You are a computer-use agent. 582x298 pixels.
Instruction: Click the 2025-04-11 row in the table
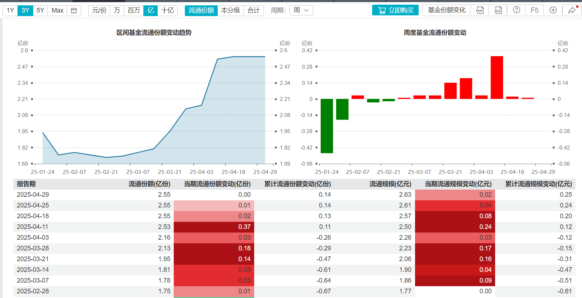click(294, 227)
